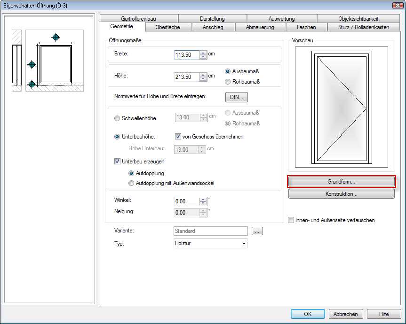Decrease Höhe with the down spinner arrow

pos(203,79)
